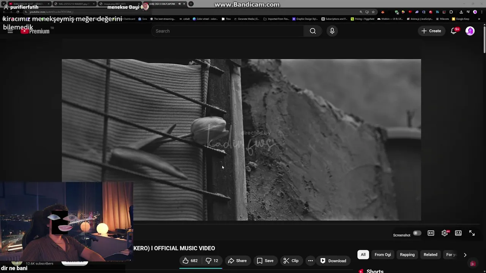Image resolution: width=486 pixels, height=273 pixels.
Task: Select the Rapping chip
Action: pos(407,255)
